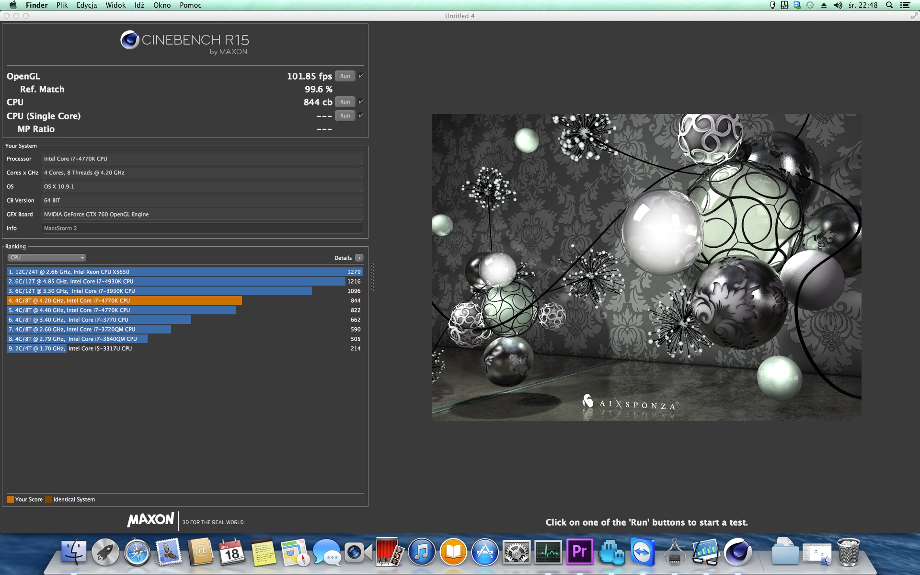Open the blue folder stack in dock
Image resolution: width=920 pixels, height=575 pixels.
[x=785, y=552]
